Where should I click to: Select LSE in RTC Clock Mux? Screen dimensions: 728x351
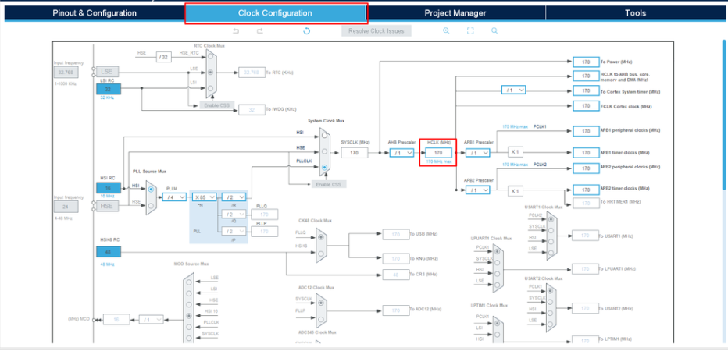(x=211, y=73)
